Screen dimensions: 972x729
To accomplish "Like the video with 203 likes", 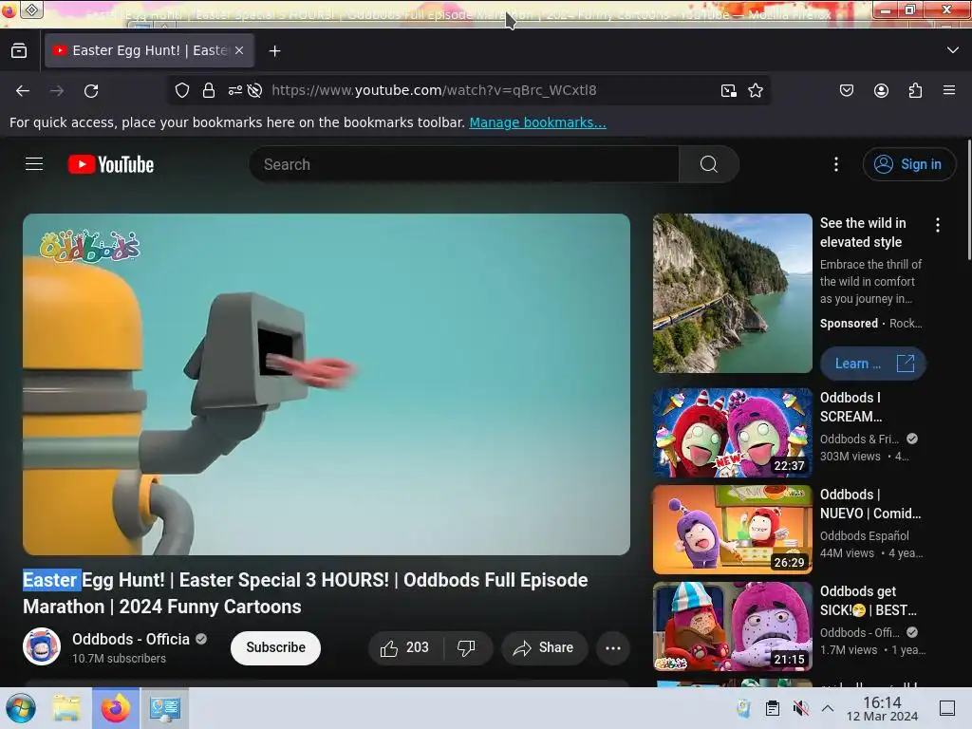I will pos(406,647).
